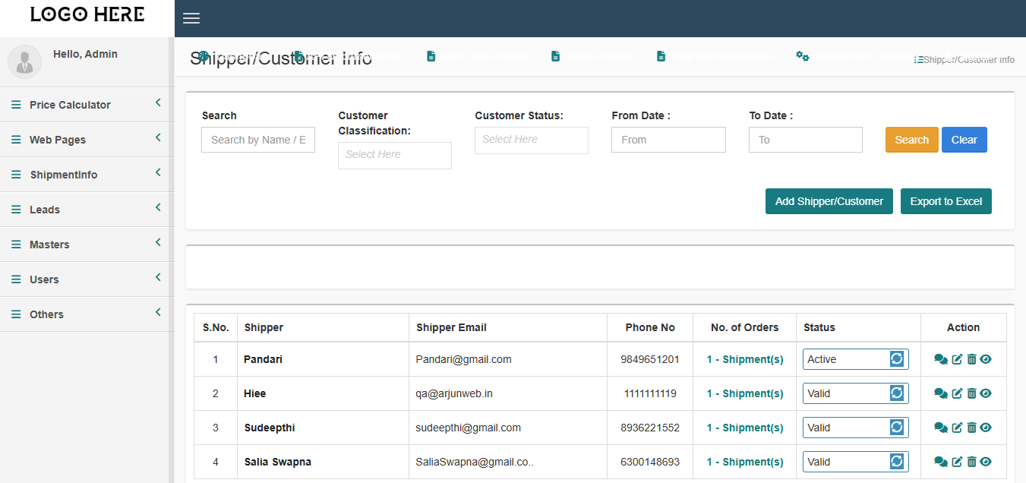Viewport: 1026px width, 483px height.
Task: View Sudeepthi details with eye icon
Action: point(986,428)
